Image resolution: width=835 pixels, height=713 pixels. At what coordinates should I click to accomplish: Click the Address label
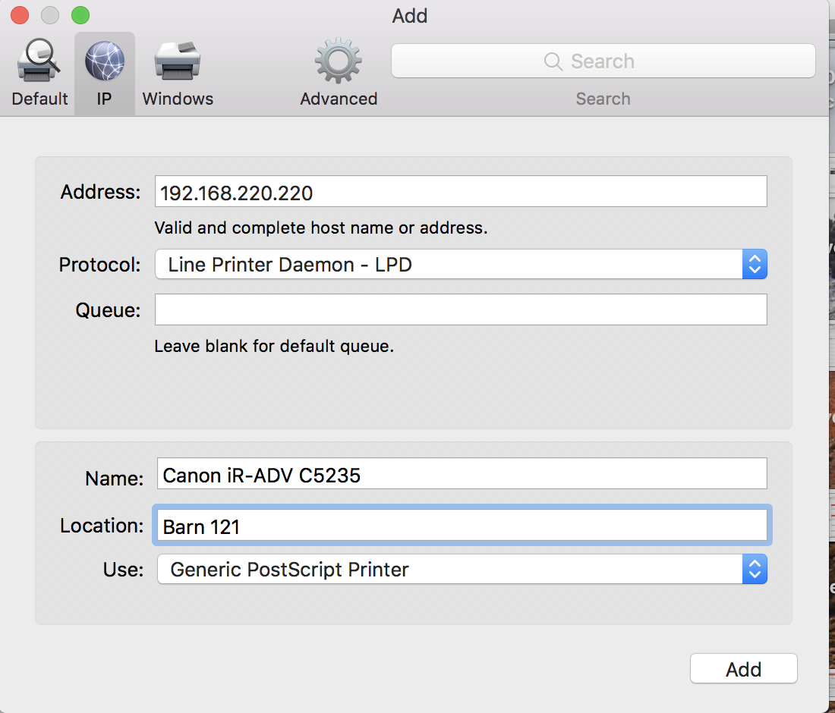[100, 192]
